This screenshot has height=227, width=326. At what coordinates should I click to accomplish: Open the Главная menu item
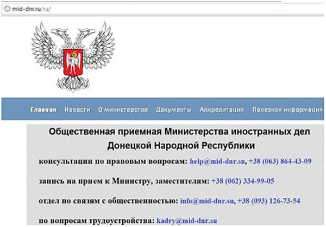pyautogui.click(x=44, y=109)
